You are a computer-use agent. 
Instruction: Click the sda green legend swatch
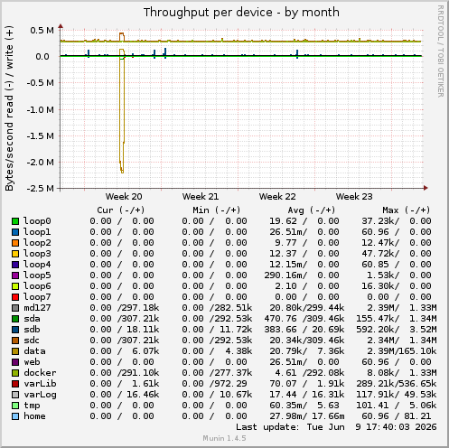point(15,319)
